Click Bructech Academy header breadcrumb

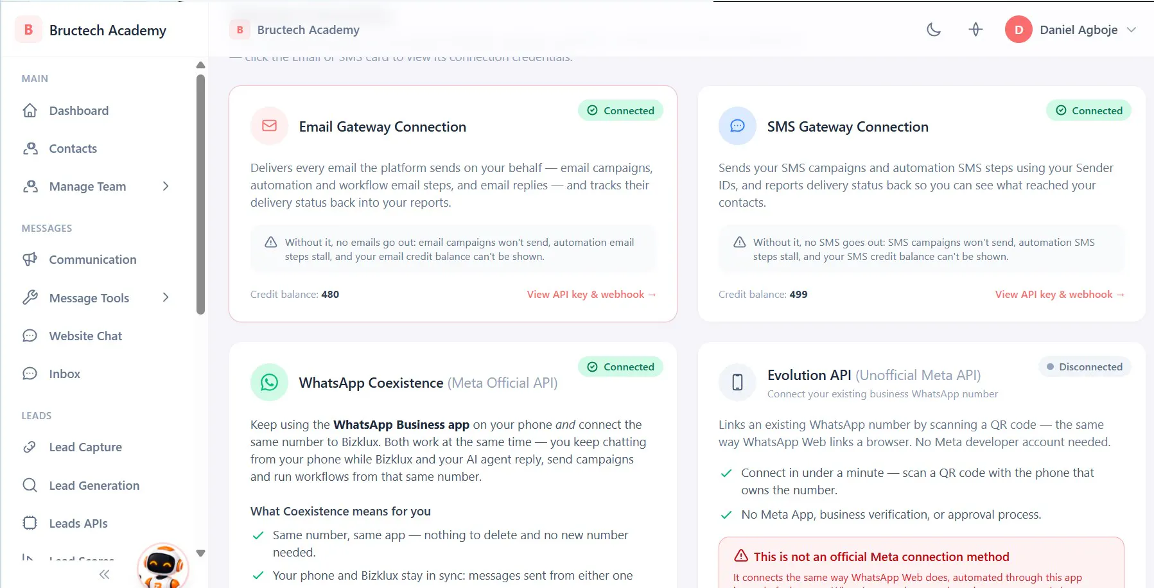click(x=295, y=30)
